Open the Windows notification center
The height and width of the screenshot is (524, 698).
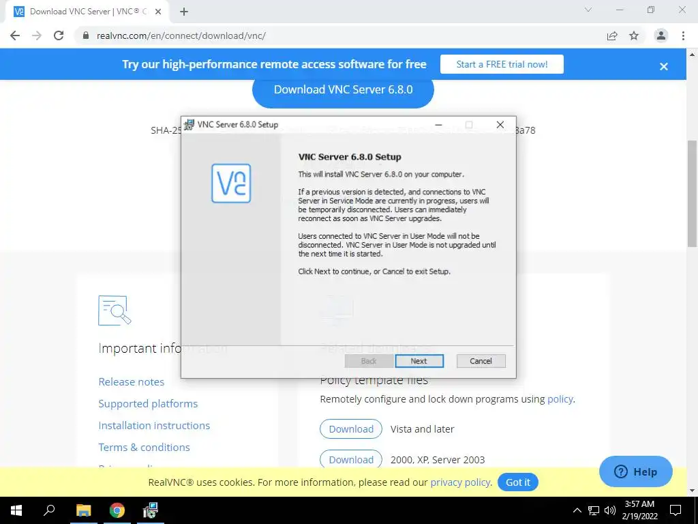pyautogui.click(x=676, y=510)
